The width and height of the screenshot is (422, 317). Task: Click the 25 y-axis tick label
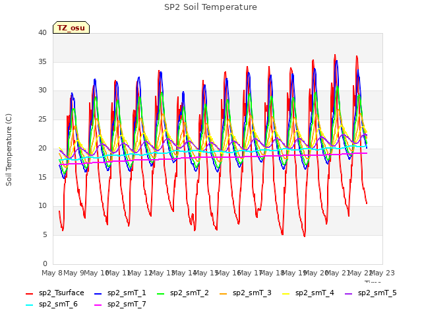(x=42, y=119)
